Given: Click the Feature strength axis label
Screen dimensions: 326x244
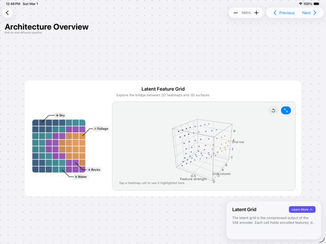Looking at the screenshot, I should coord(193,179).
